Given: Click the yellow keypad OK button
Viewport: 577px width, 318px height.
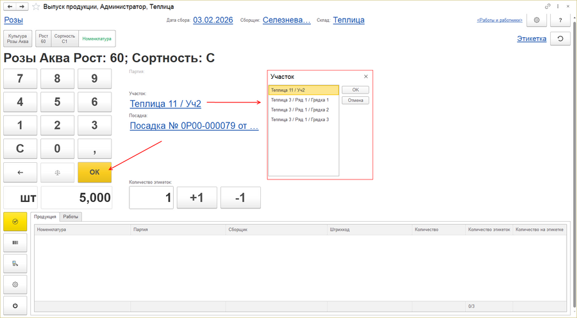Looking at the screenshot, I should click(x=95, y=172).
